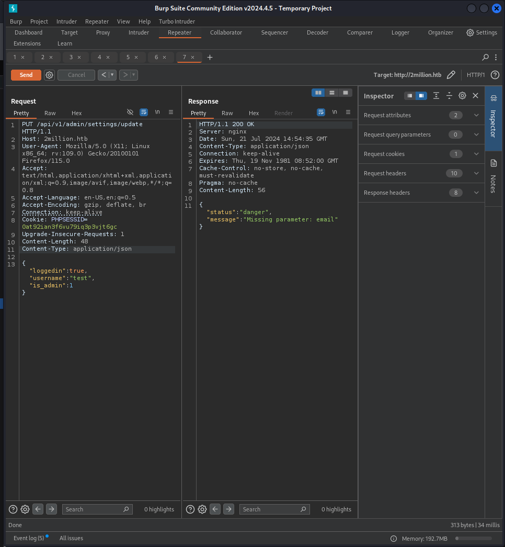Focus the Response search field
The width and height of the screenshot is (505, 547).
pos(274,509)
